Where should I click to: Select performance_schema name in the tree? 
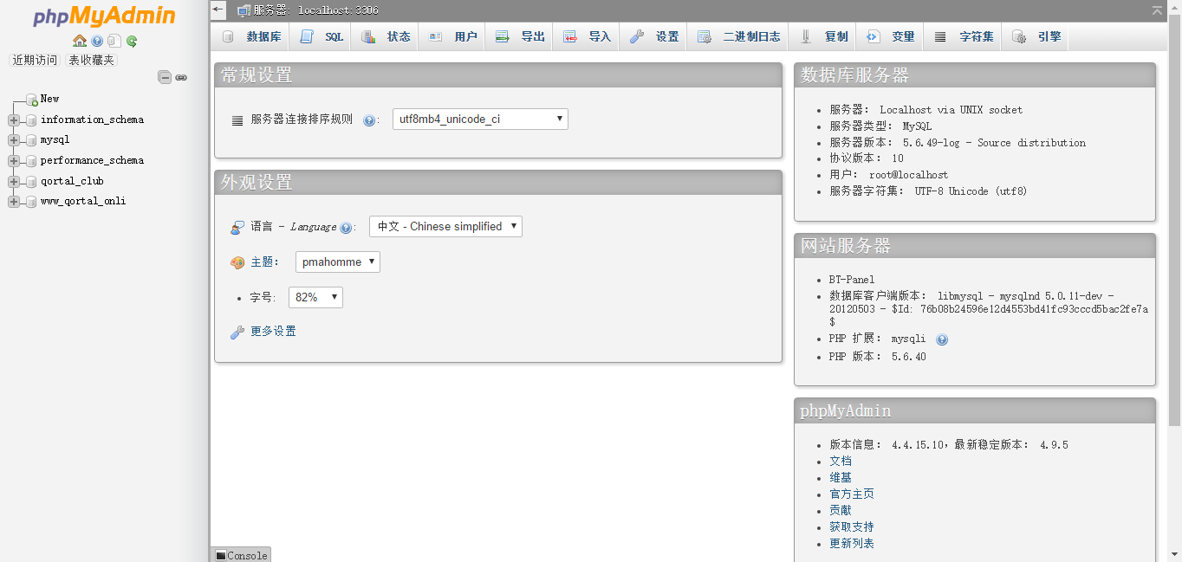pos(92,160)
